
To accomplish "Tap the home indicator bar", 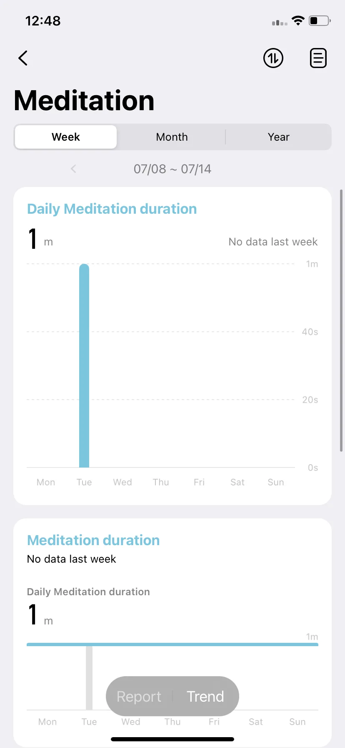I will coord(172,739).
